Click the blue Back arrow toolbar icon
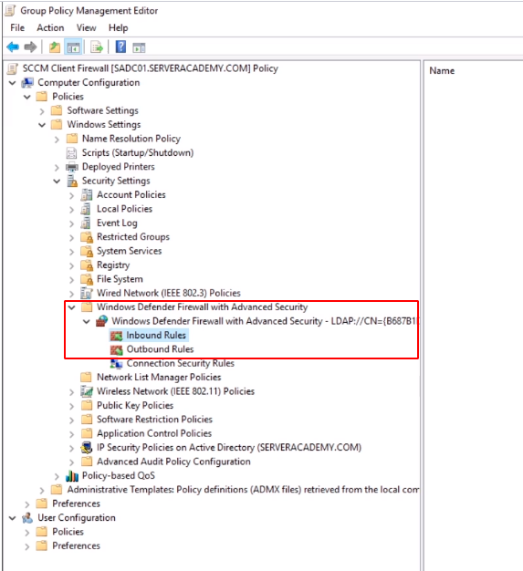This screenshot has width=523, height=571. pyautogui.click(x=13, y=47)
